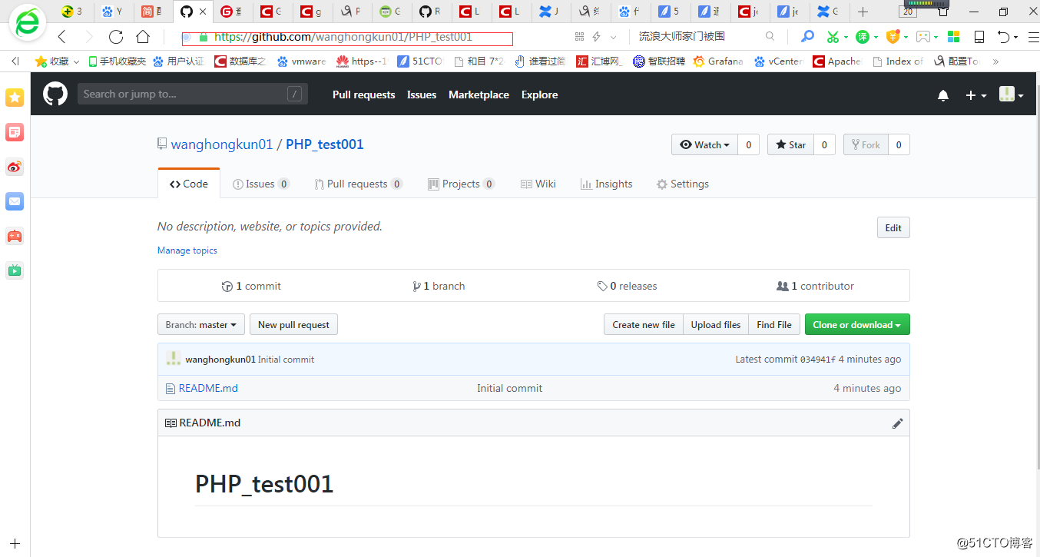This screenshot has height=557, width=1040.
Task: Open the user avatar menu in header
Action: [x=1011, y=94]
